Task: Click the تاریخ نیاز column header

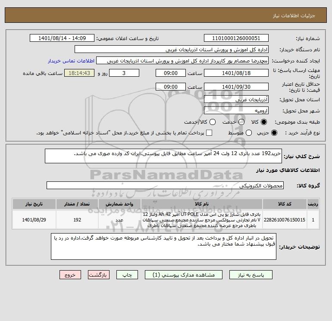Action: (x=34, y=204)
